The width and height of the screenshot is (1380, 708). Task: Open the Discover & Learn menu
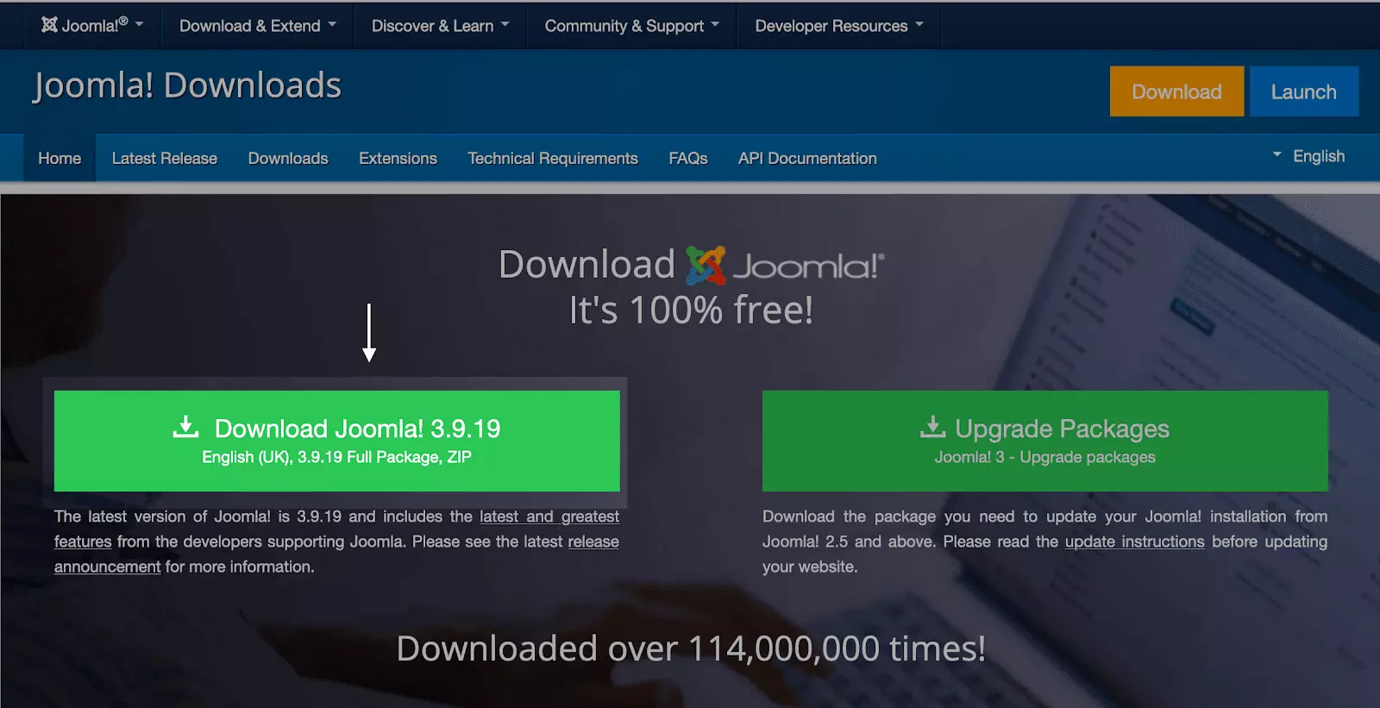440,26
